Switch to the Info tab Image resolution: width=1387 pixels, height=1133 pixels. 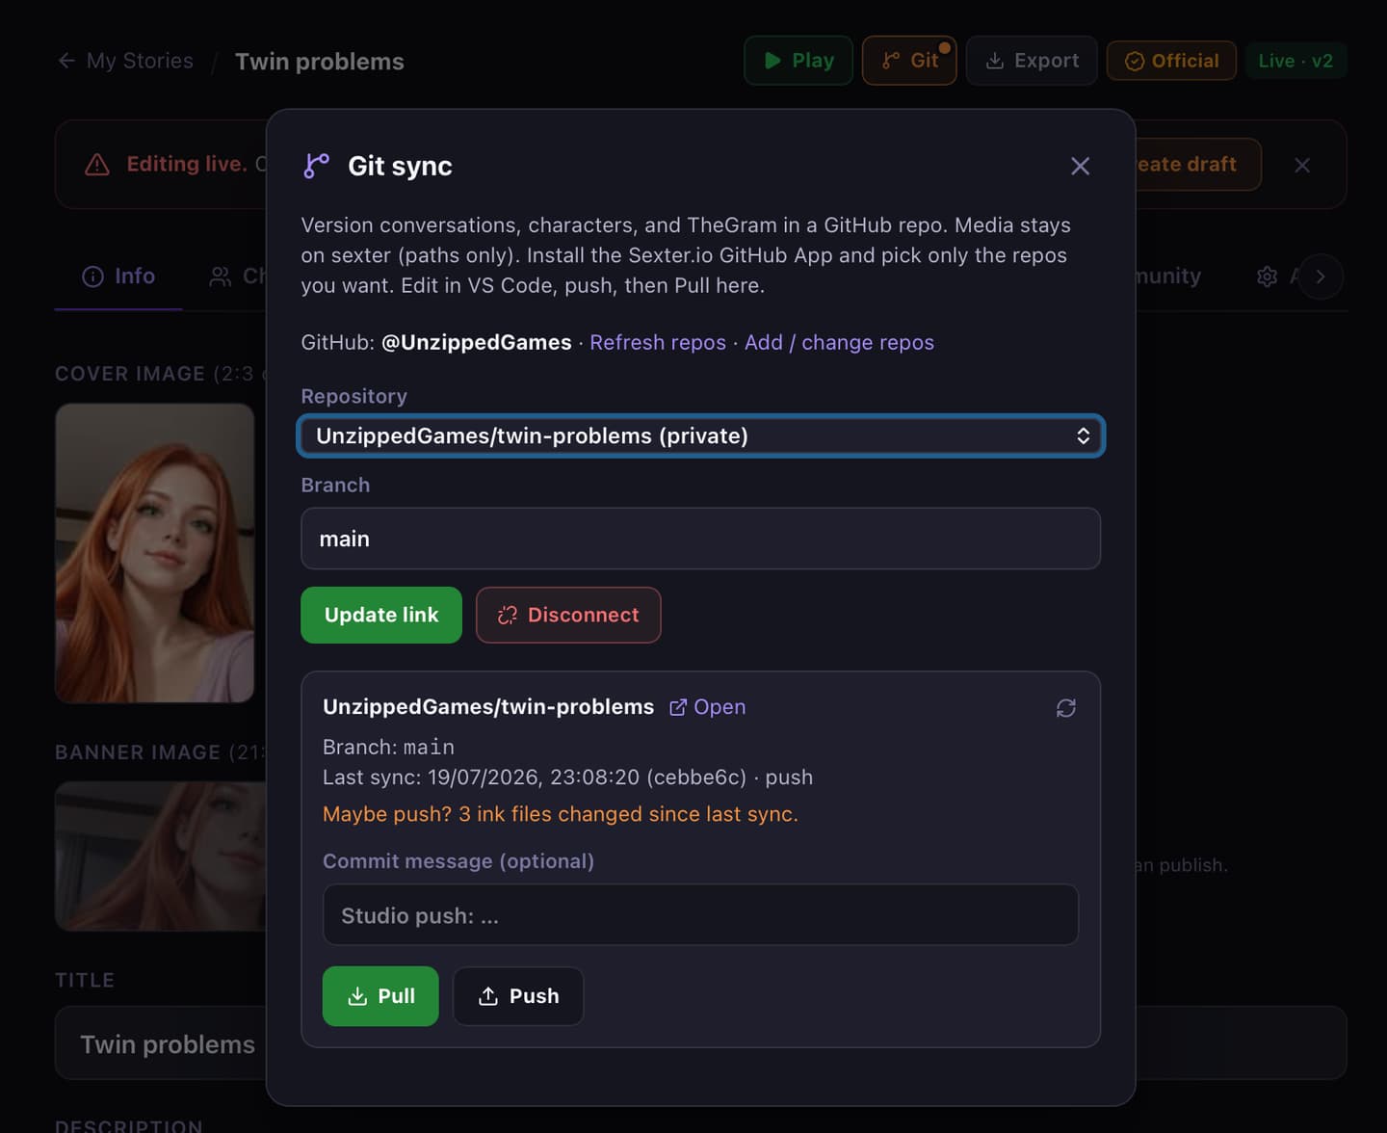coord(118,277)
